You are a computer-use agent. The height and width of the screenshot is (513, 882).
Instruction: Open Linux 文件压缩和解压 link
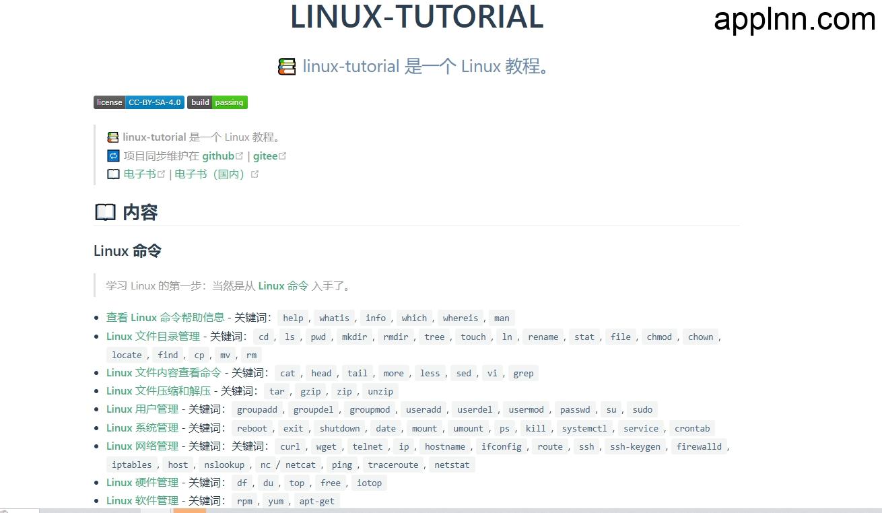[x=159, y=390]
